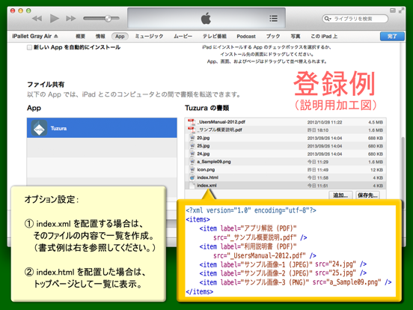Go to the テレビ番組 tab
This screenshot has height=310, width=413.
[x=215, y=37]
